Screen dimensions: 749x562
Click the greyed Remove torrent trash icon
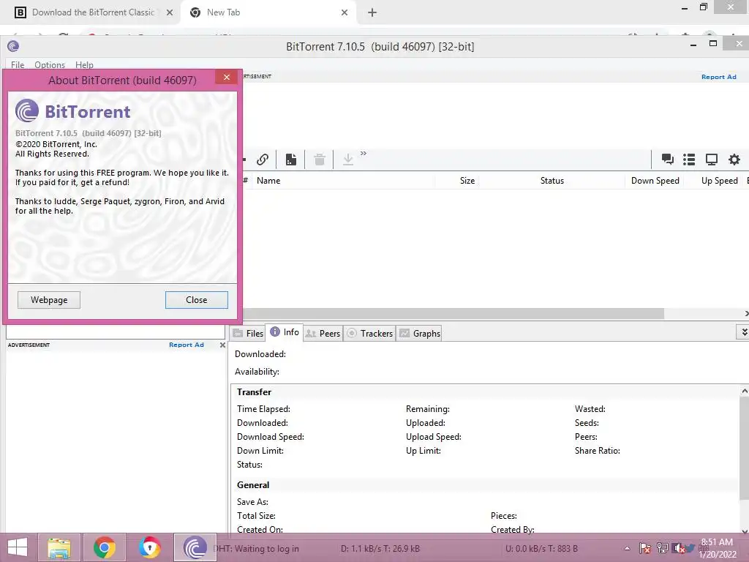pyautogui.click(x=320, y=159)
